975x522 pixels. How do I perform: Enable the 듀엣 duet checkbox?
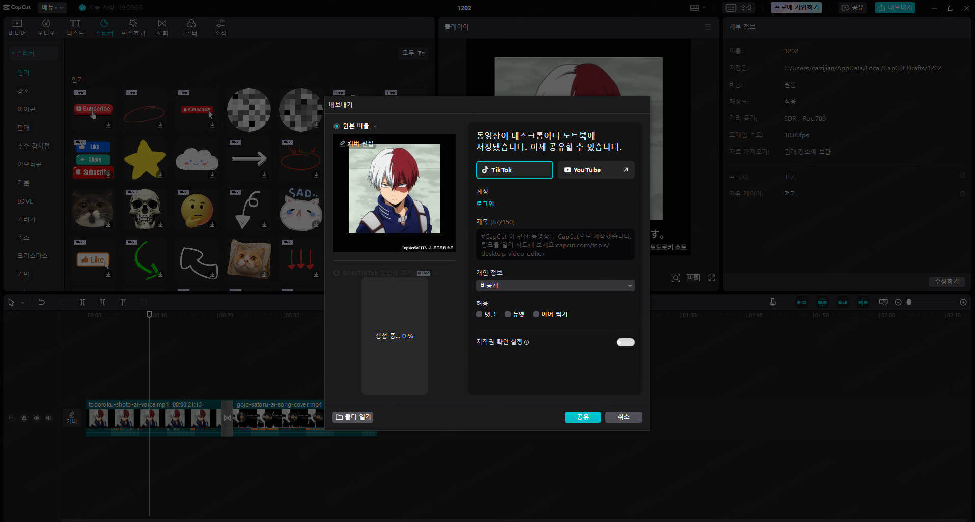point(508,314)
